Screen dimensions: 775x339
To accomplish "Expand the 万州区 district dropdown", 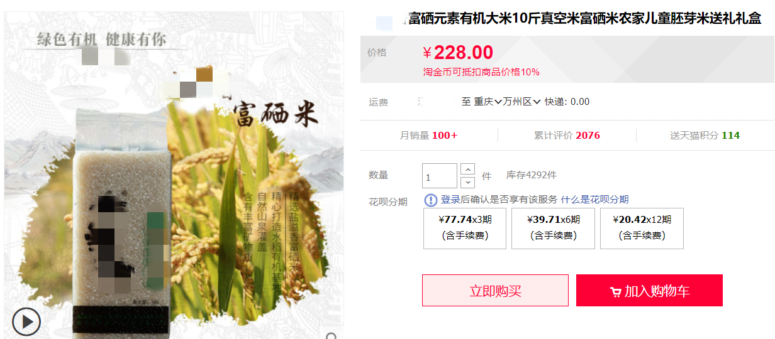I will pos(521,102).
